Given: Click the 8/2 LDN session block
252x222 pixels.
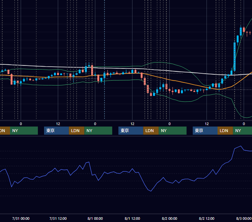Looking at the screenshot, I should 225,131.
